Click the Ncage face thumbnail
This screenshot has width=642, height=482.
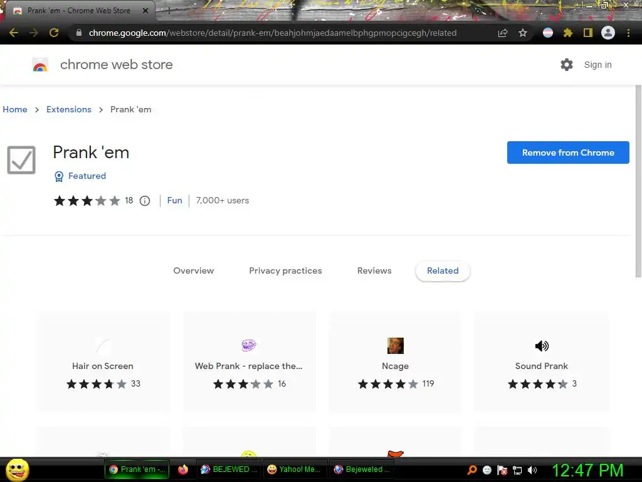tap(396, 346)
